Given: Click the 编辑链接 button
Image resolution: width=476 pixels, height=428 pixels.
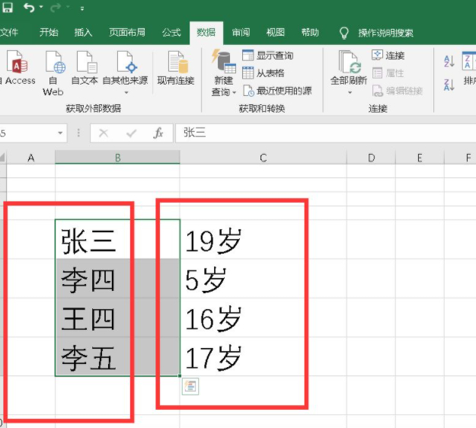Looking at the screenshot, I should coord(398,91).
